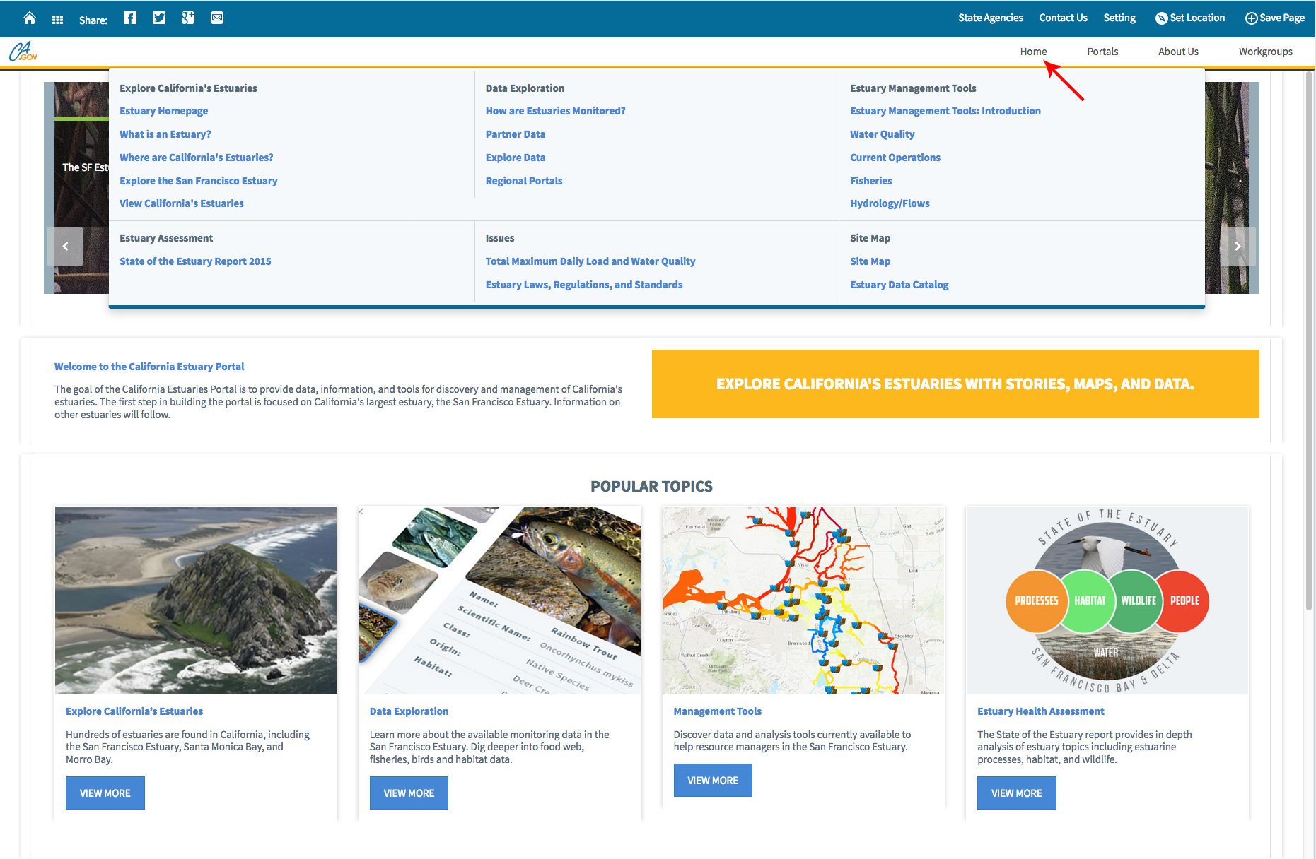Go to previous carousel slide
This screenshot has width=1316, height=859.
click(x=65, y=246)
